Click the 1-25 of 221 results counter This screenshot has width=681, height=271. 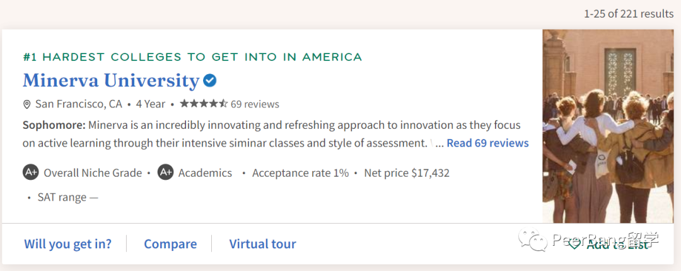629,14
